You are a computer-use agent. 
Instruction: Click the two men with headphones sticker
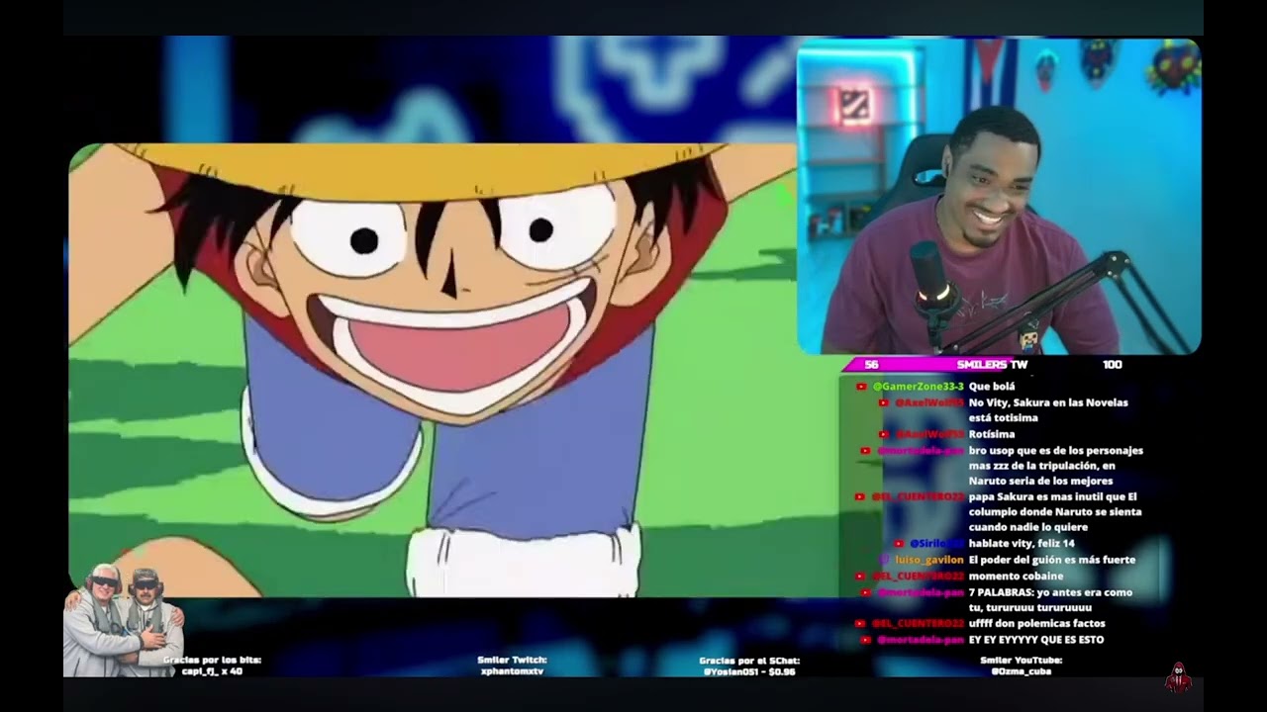coord(124,620)
